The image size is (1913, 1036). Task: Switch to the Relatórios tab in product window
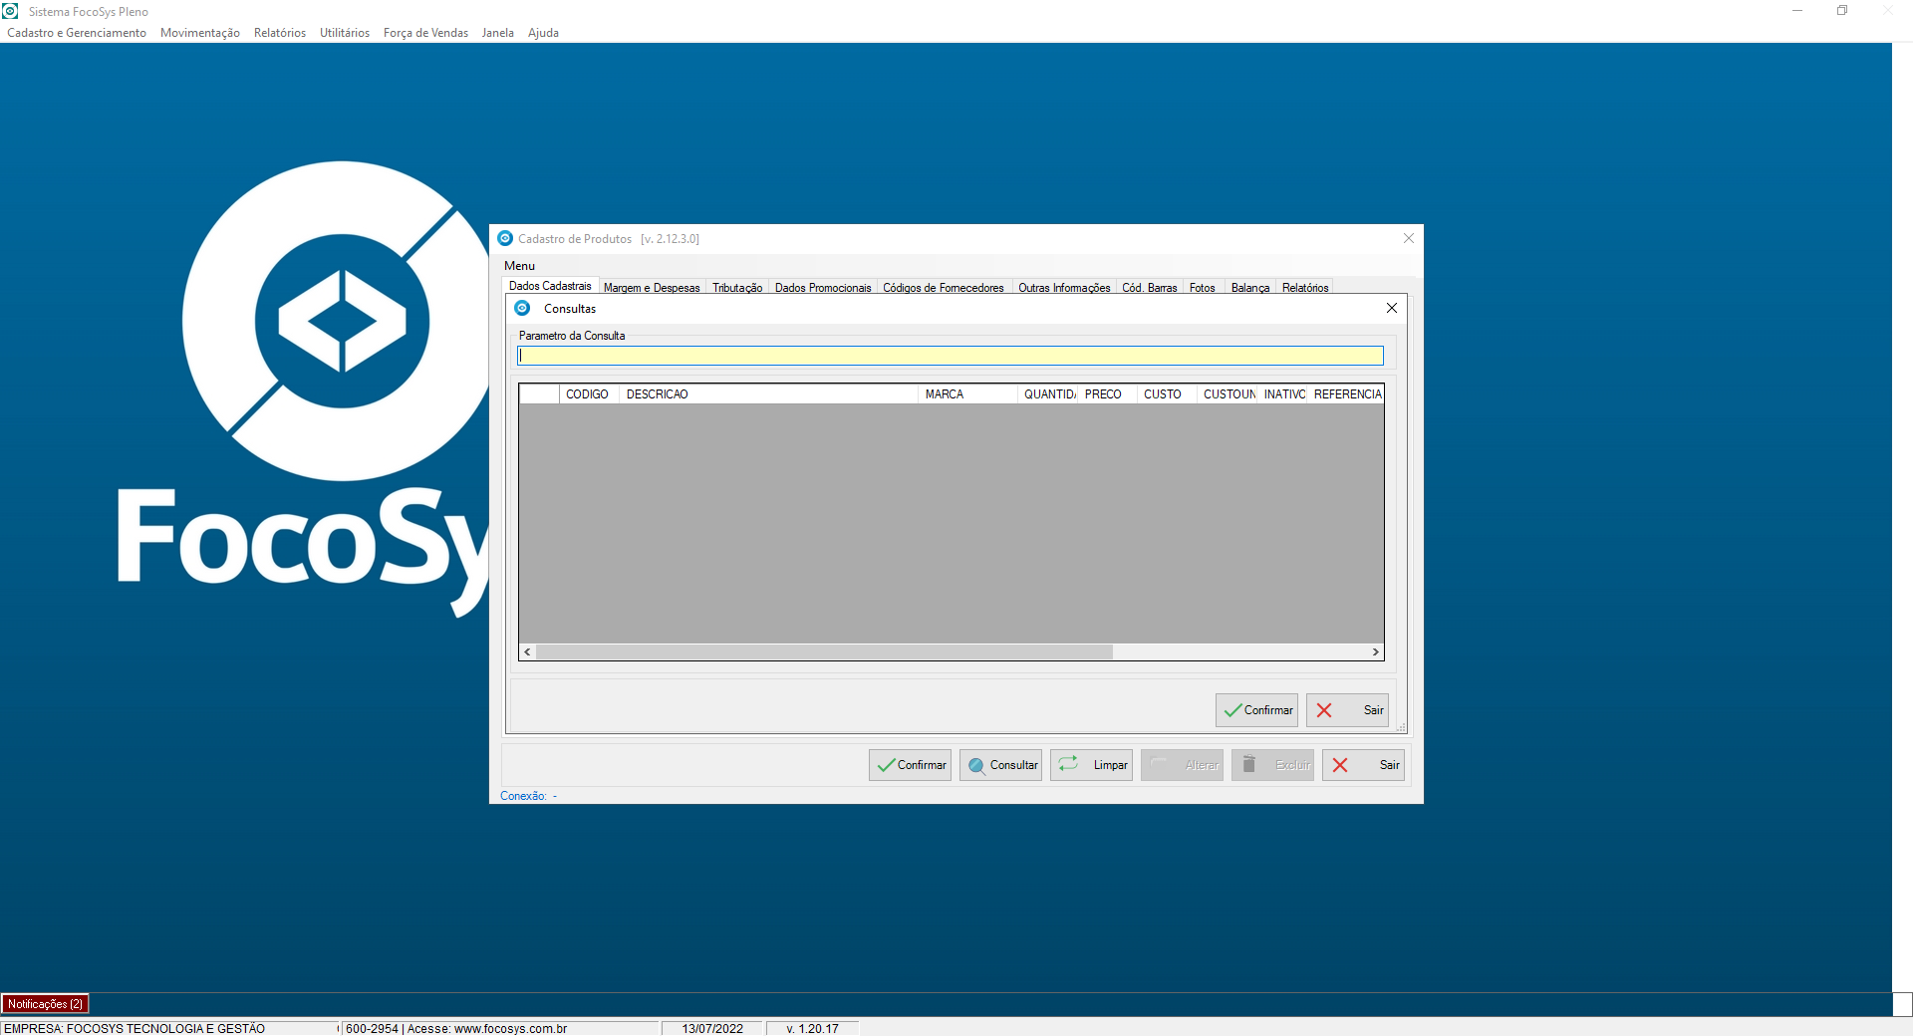point(1305,288)
